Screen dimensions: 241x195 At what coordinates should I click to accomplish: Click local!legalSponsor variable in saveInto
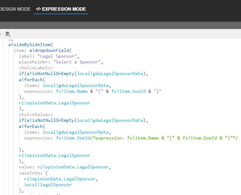[48, 185]
